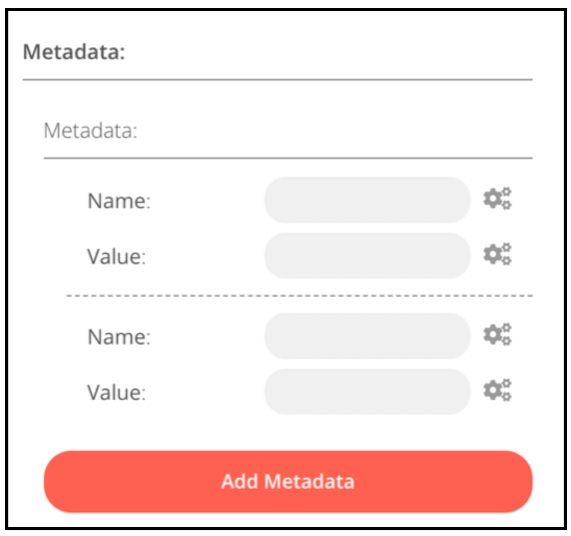Click the line under the lighter Metadata sub-heading
The height and width of the screenshot is (536, 571).
point(288,157)
